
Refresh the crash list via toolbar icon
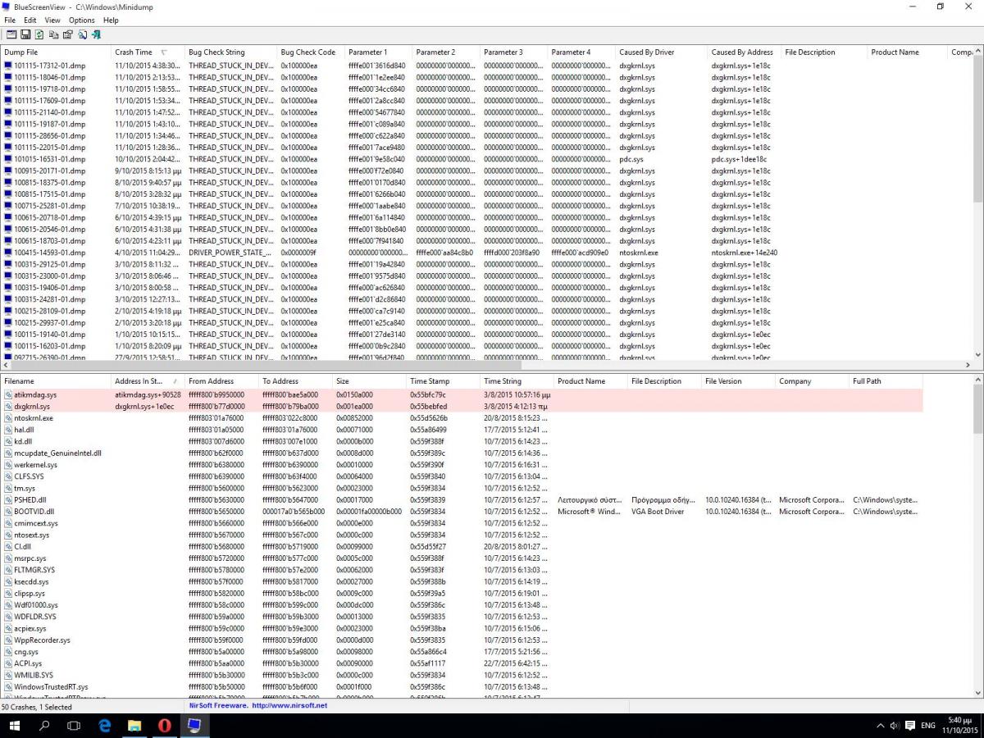pos(39,34)
